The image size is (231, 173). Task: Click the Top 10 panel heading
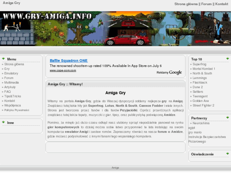197,59
